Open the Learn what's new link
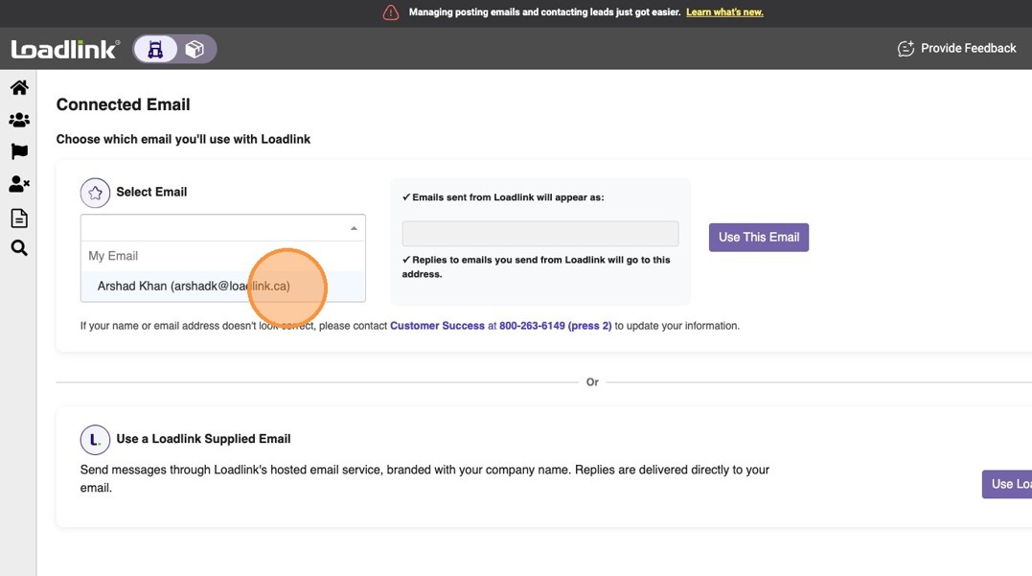1032x576 pixels. point(724,12)
